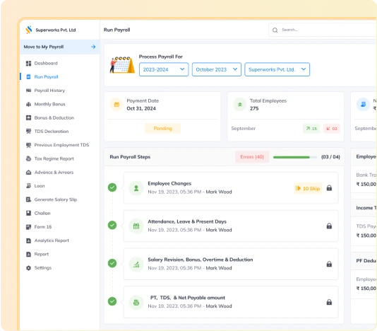Focus the Search input field

pos(323,30)
